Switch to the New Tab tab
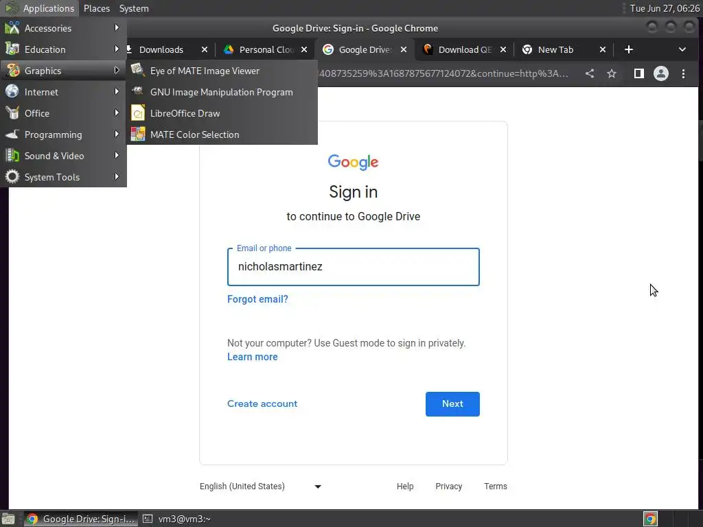Viewport: 703px width, 527px height. click(x=556, y=49)
